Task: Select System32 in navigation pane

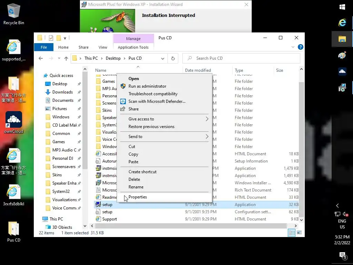Action: tap(61, 191)
